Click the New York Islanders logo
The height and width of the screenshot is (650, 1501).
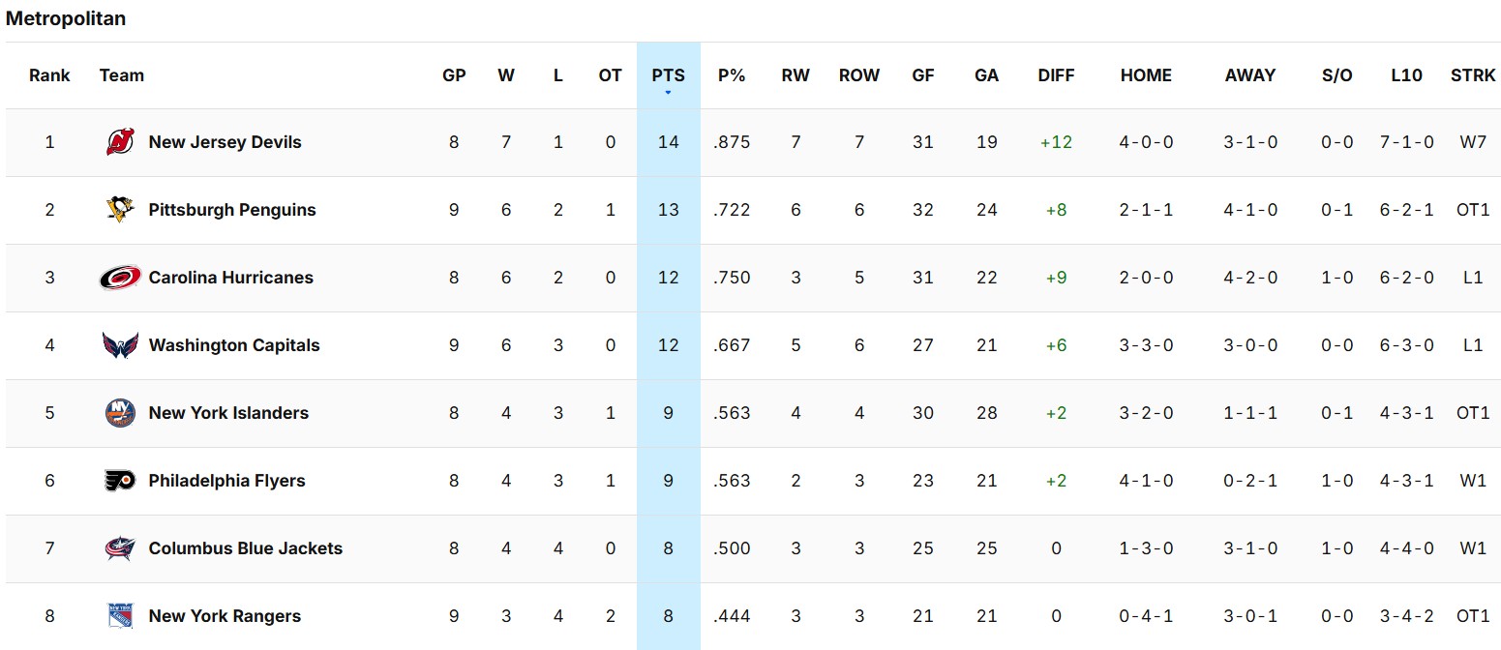click(x=120, y=413)
